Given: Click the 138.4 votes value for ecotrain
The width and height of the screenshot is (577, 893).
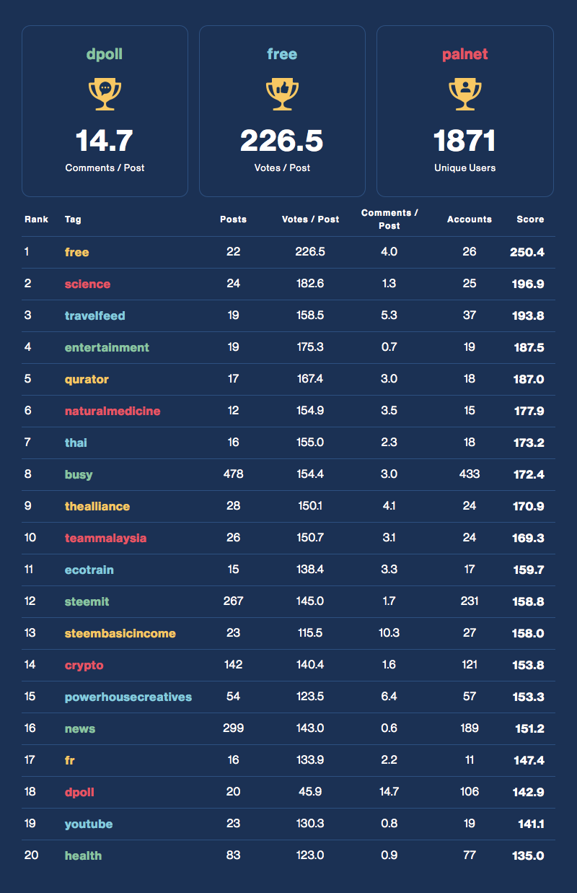Looking at the screenshot, I should click(x=310, y=570).
